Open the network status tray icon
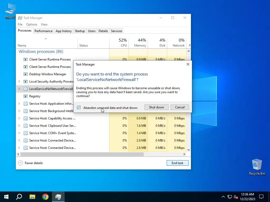The height and width of the screenshot is (202, 270). 230,197
